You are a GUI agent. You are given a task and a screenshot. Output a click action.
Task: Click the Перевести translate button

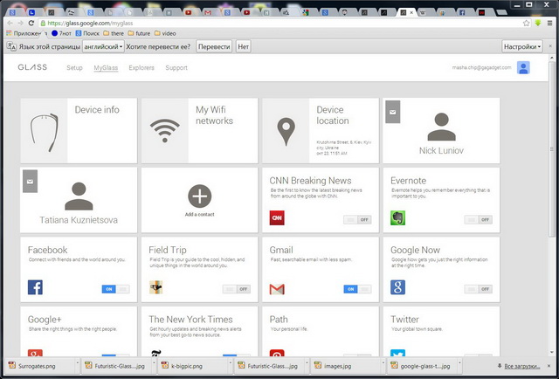214,46
